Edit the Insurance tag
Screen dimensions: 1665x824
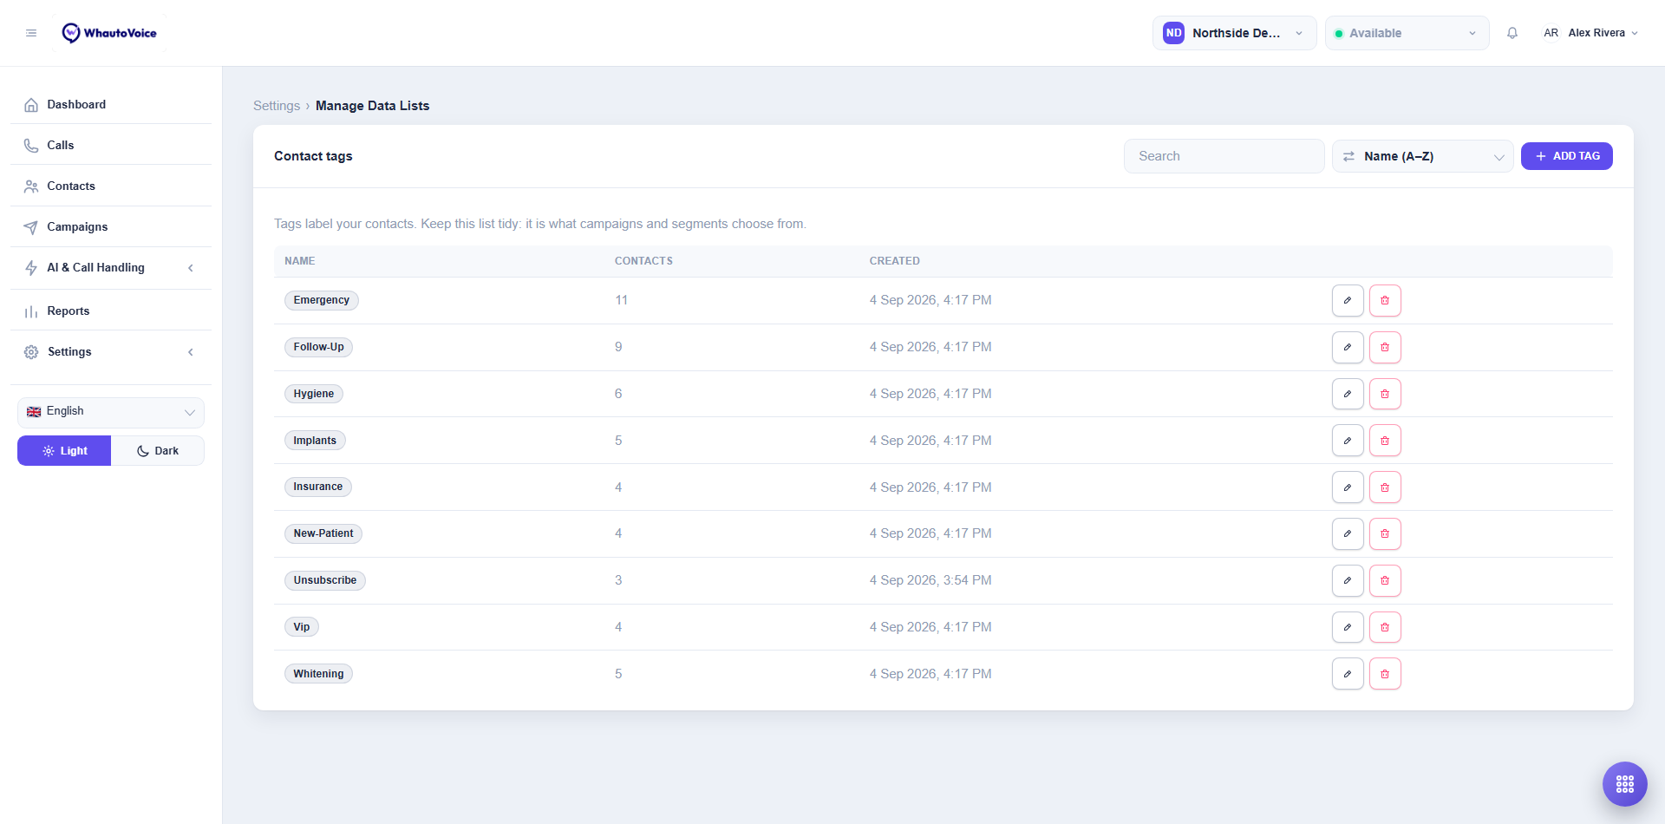pos(1348,487)
